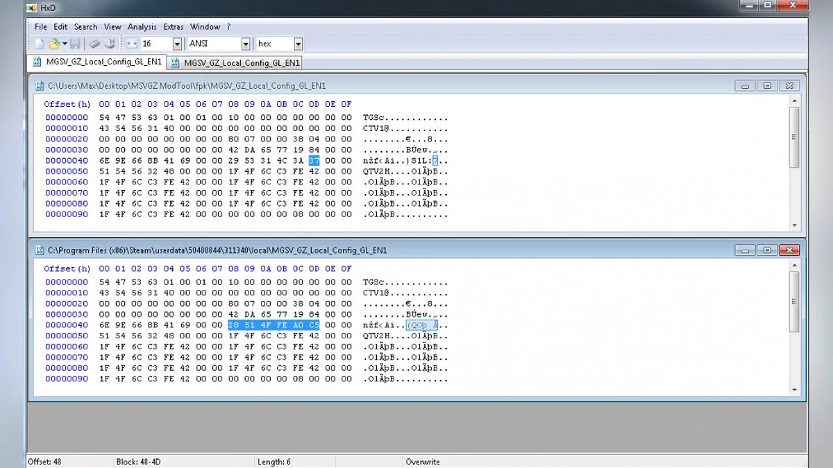
Task: Click the Open file folder icon
Action: (x=53, y=44)
